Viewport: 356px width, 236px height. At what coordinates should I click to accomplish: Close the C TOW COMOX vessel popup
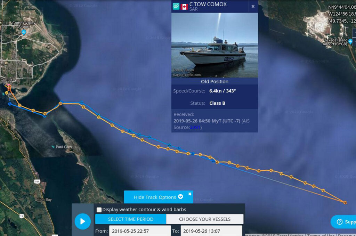tap(253, 7)
